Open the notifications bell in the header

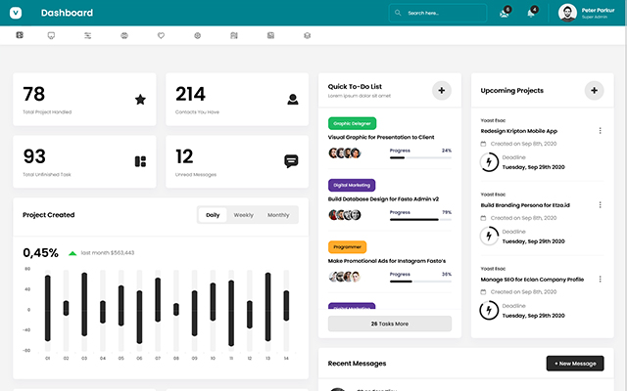(531, 14)
